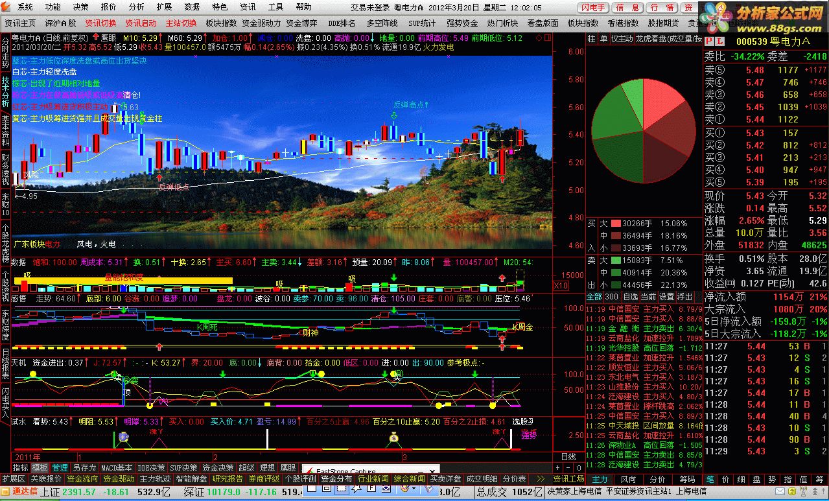The image size is (829, 501).
Task: Open 扩展区 bottom panel tab
Action: tap(13, 479)
